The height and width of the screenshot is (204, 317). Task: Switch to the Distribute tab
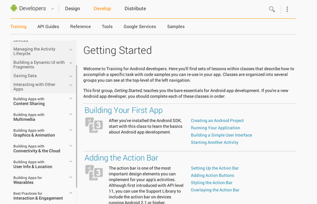[135, 9]
